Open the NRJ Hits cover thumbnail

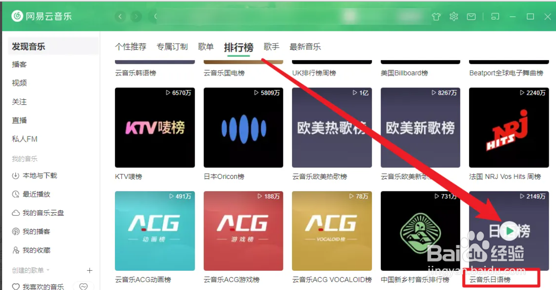click(509, 127)
